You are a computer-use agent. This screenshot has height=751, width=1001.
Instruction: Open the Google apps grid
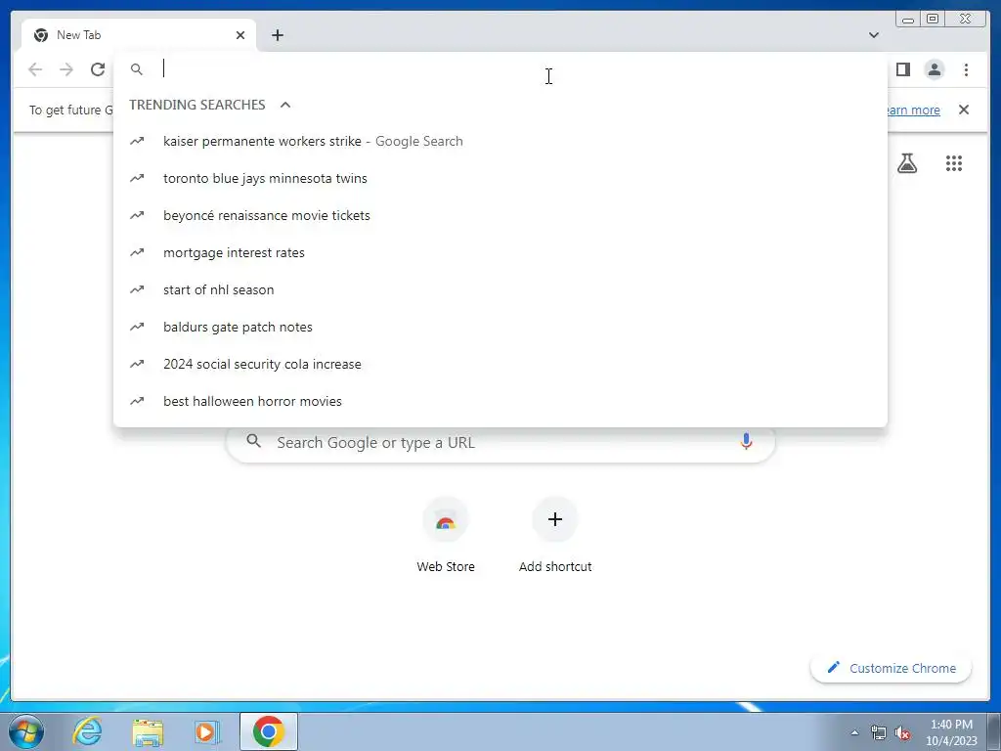pyautogui.click(x=954, y=163)
